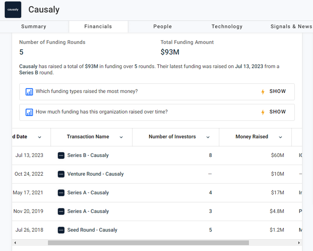
Task: Click the horizontal scrollbar thumb
Action: [148, 243]
